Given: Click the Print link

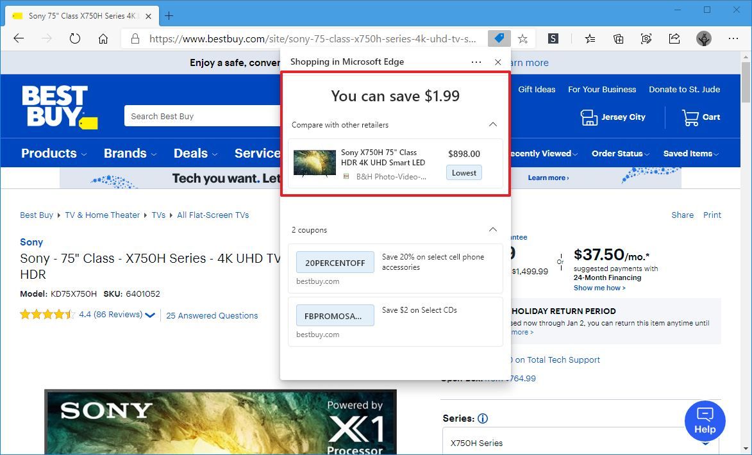Looking at the screenshot, I should (x=712, y=215).
